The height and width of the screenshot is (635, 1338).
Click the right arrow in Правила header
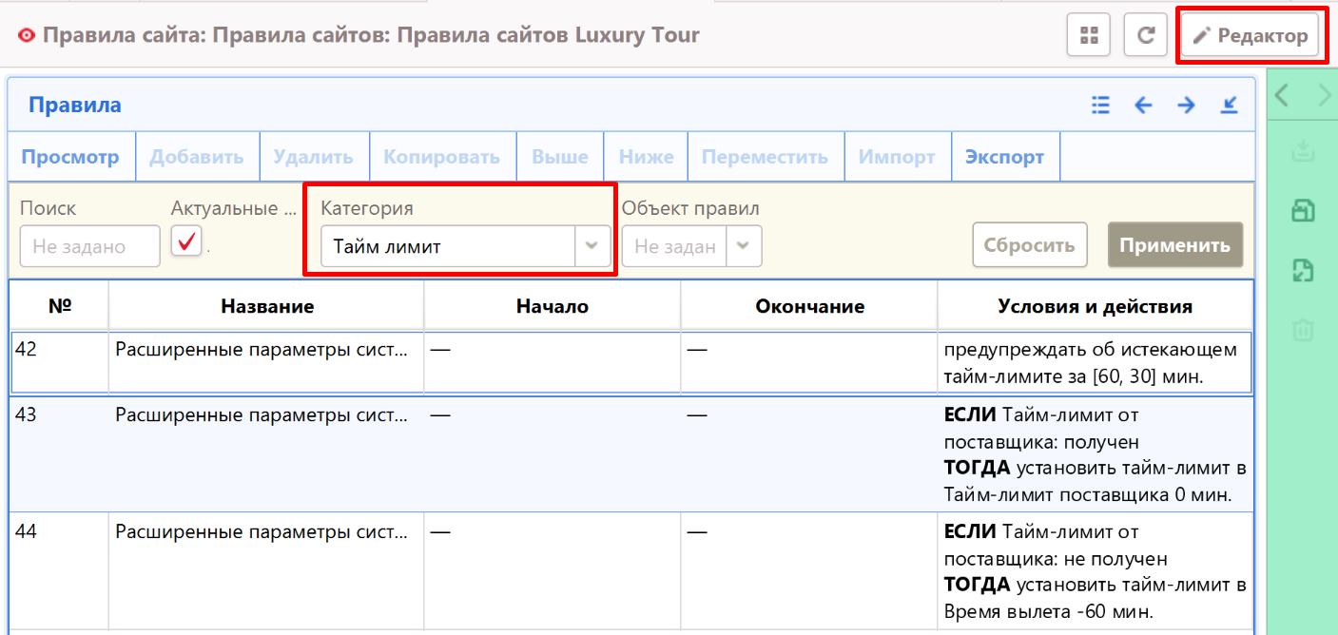tap(1186, 105)
